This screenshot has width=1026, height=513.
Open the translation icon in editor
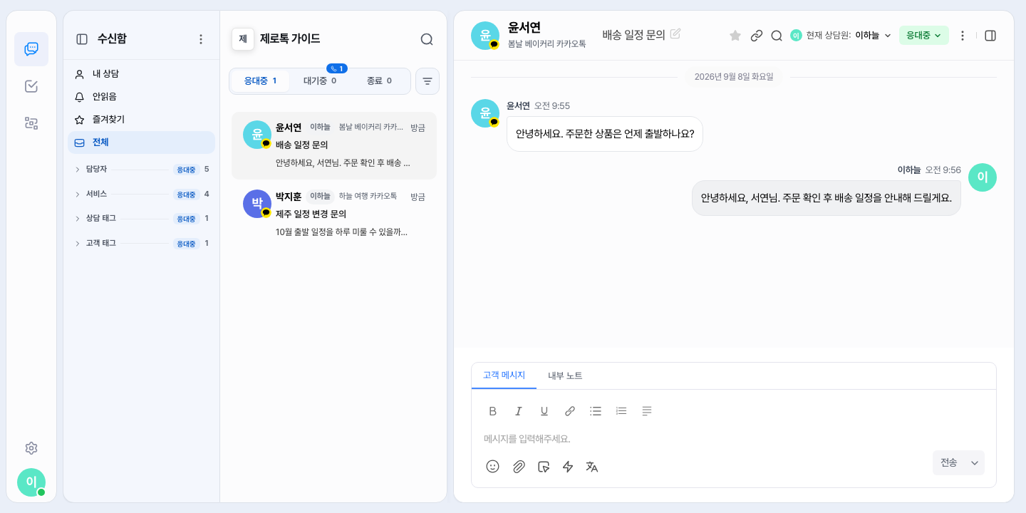[x=592, y=467]
